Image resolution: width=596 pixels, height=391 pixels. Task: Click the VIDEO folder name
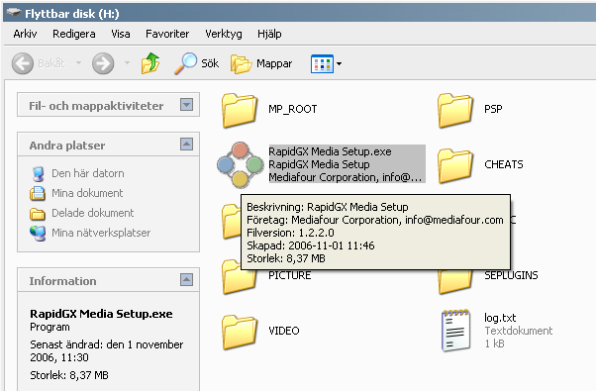[x=284, y=331]
